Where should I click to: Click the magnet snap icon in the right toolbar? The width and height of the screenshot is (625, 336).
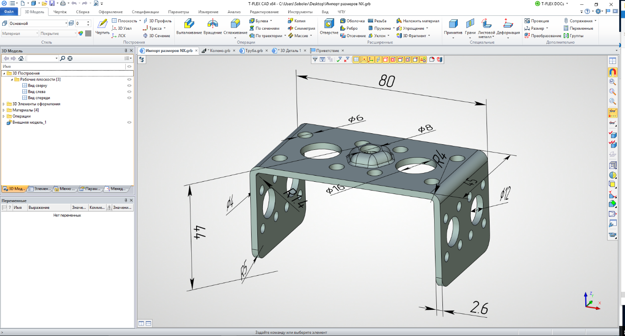point(613,72)
